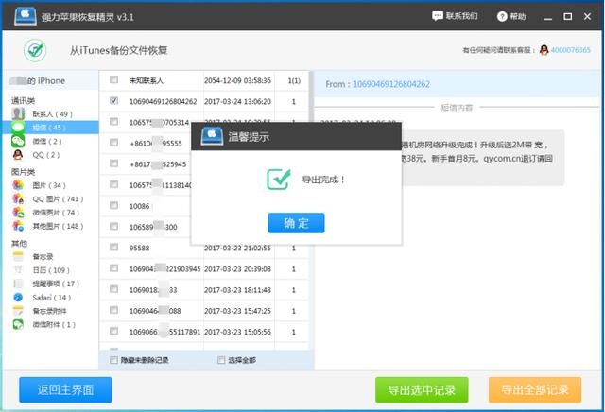The width and height of the screenshot is (605, 412).
Task: Select timestamp 2017-03-23 18:11:48
Action: click(237, 290)
